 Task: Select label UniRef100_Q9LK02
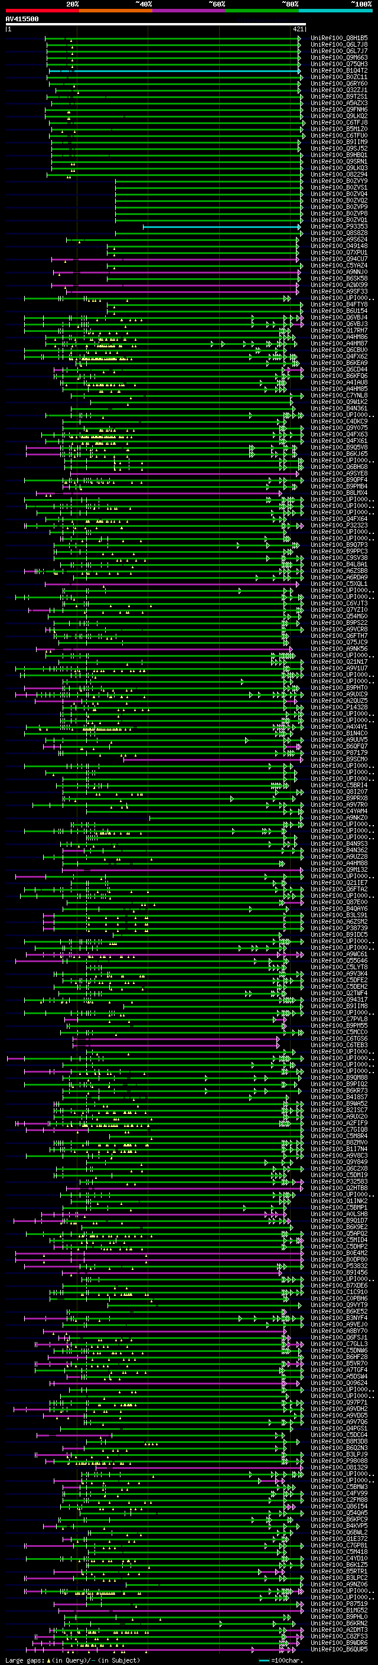[x=339, y=116]
